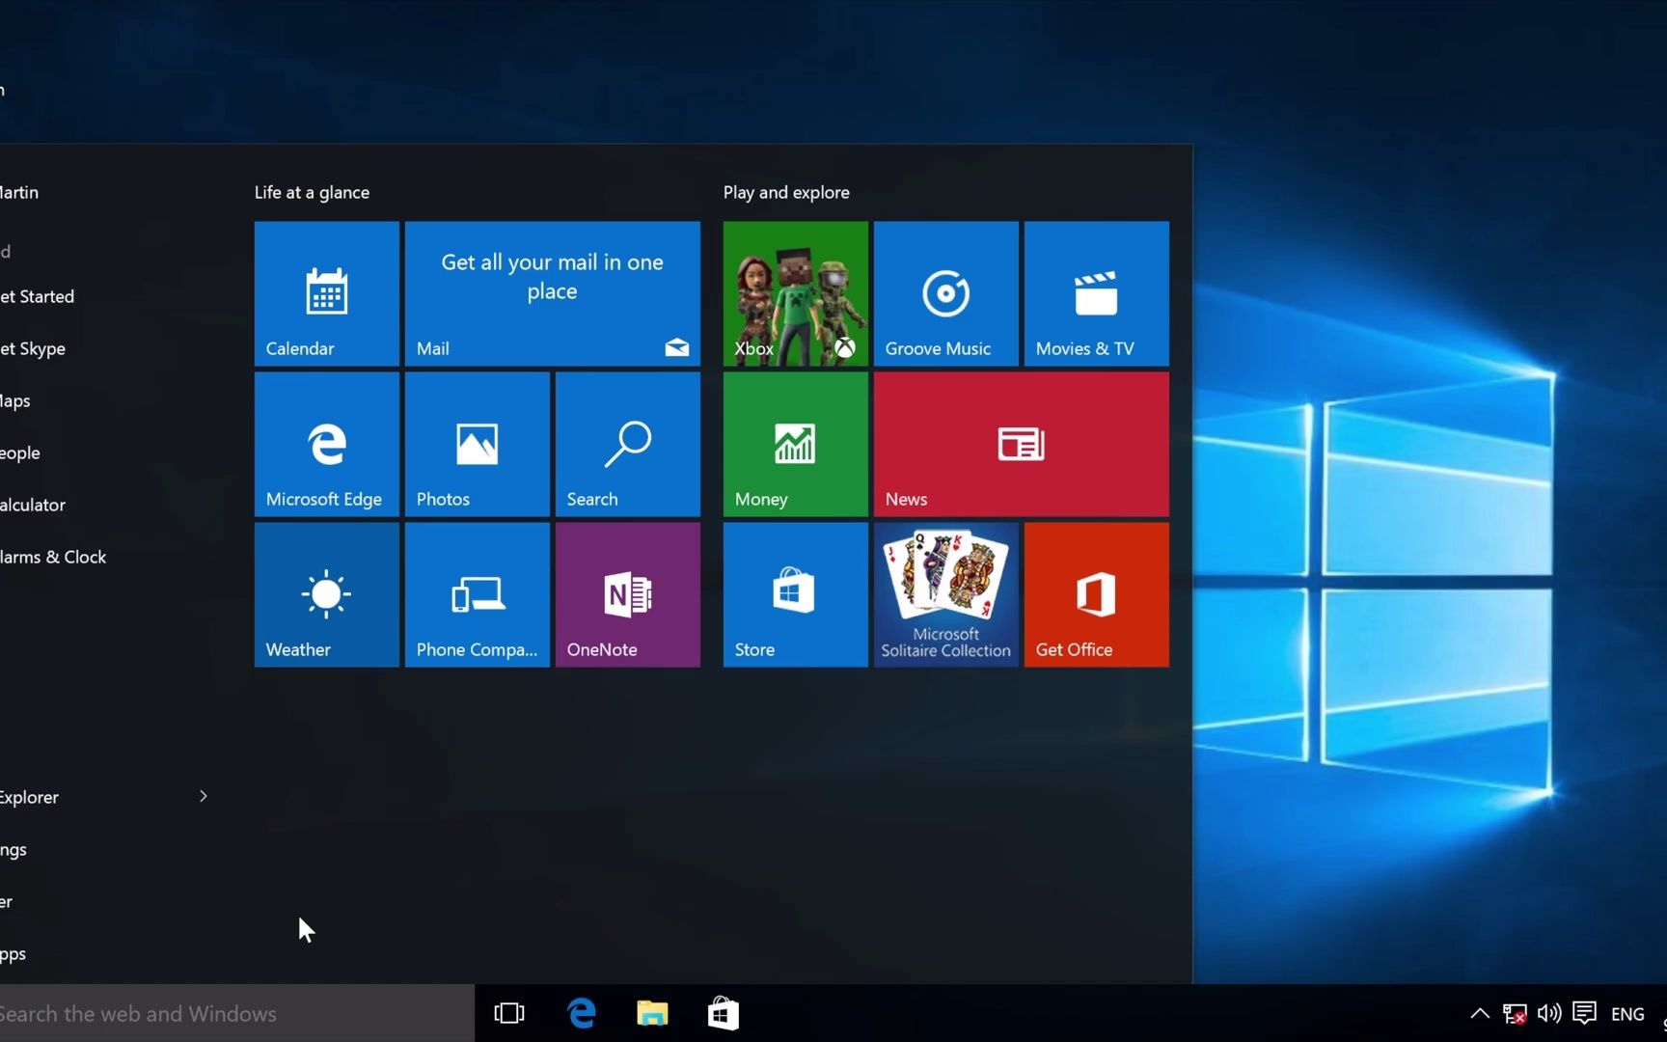Open the Mail tile to get all mail
The width and height of the screenshot is (1667, 1042).
[551, 293]
